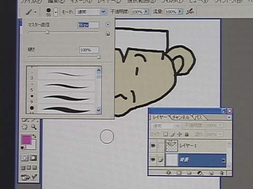Image resolution: width=253 pixels, height=189 pixels.
Task: Open the 編集 menu
Action: pos(57,2)
